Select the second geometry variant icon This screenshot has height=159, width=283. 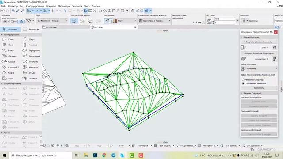(82, 21)
